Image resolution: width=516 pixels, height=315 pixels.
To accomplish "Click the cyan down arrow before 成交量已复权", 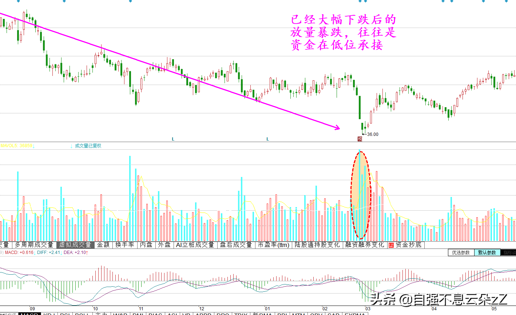I will click(x=71, y=146).
